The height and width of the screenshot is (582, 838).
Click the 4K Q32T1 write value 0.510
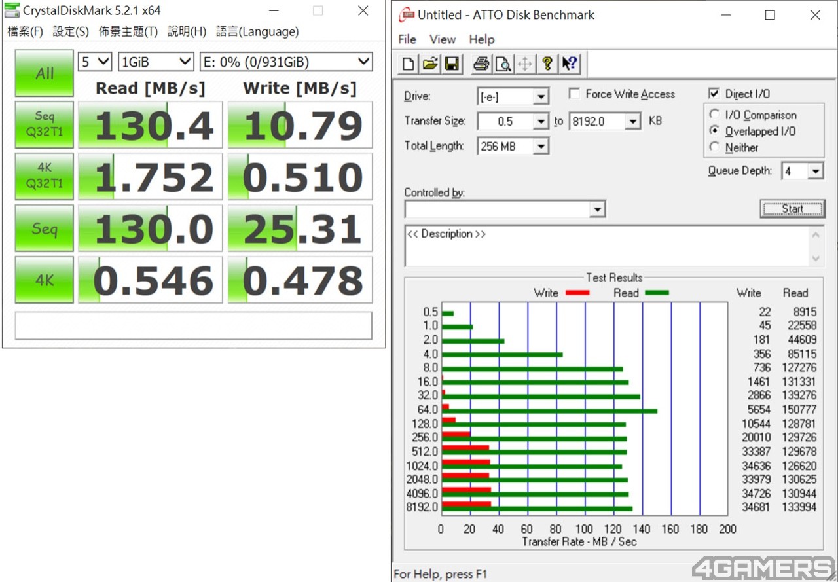pos(301,176)
